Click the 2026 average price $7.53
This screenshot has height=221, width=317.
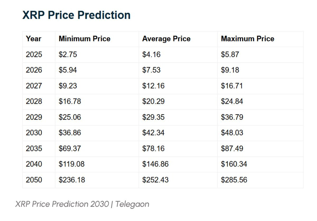coord(151,70)
